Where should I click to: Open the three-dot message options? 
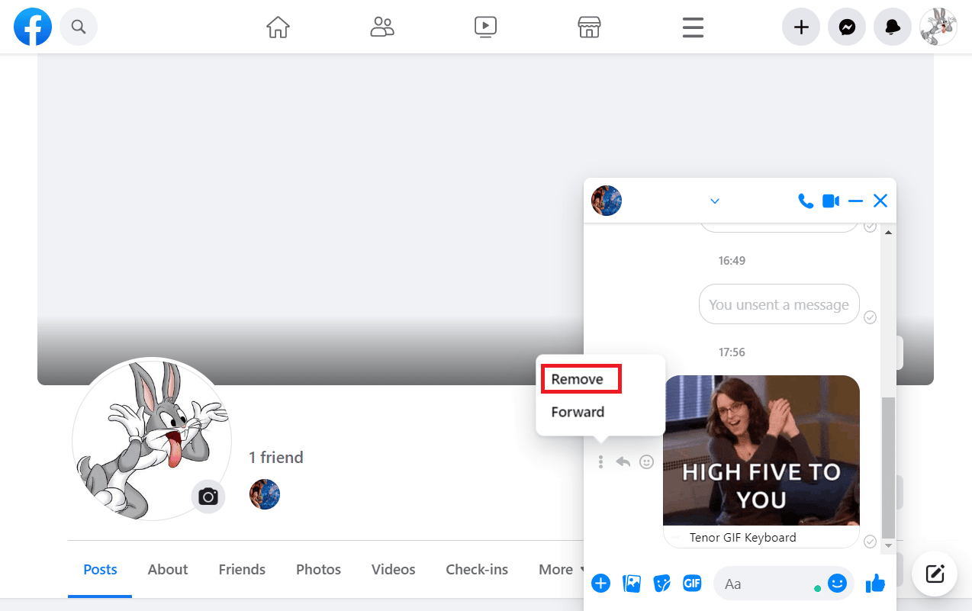click(x=600, y=461)
